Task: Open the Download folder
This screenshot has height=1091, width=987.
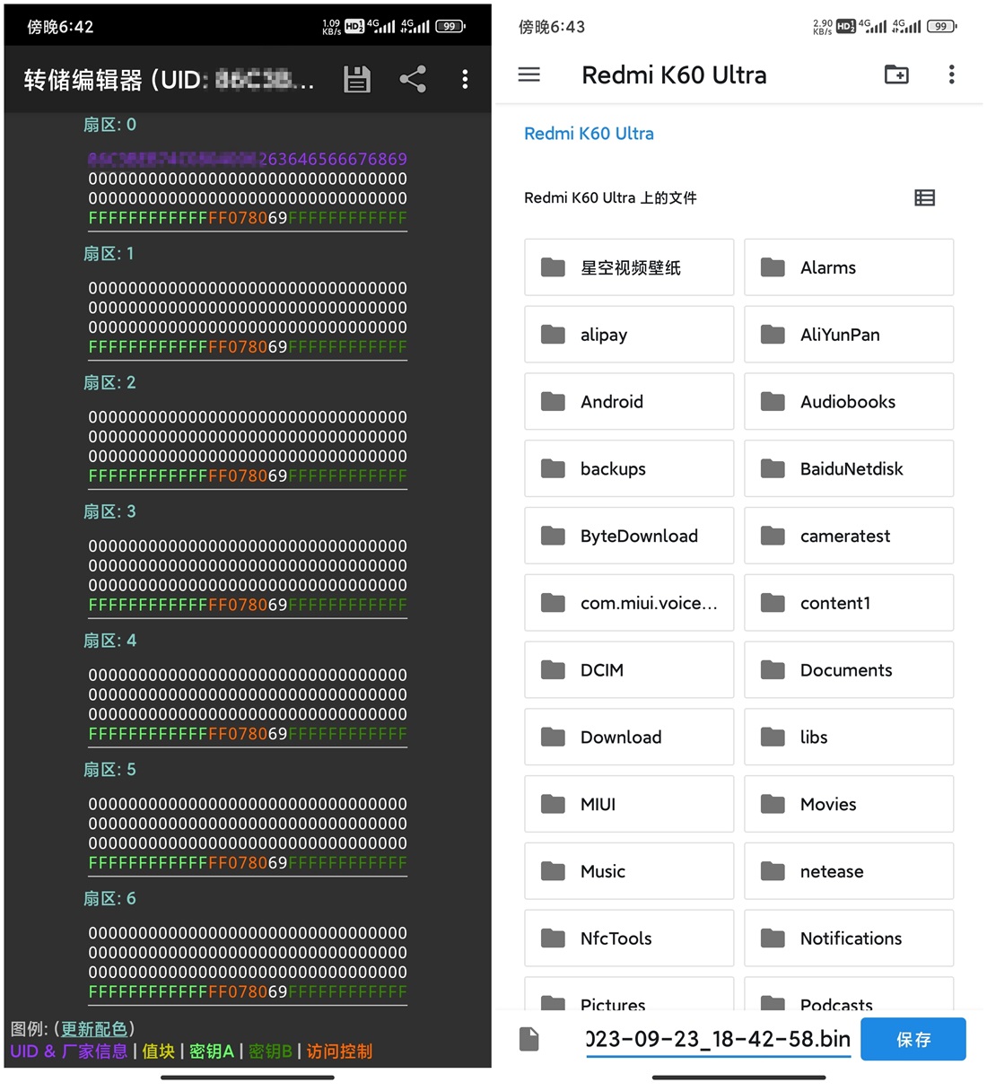Action: click(629, 738)
